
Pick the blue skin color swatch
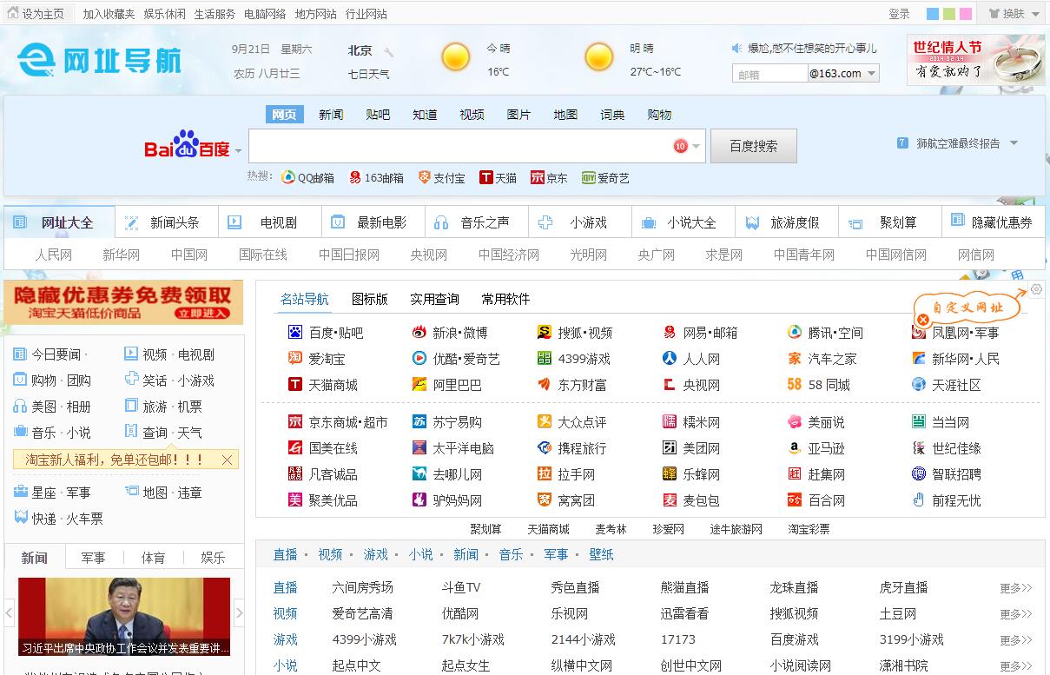click(933, 14)
